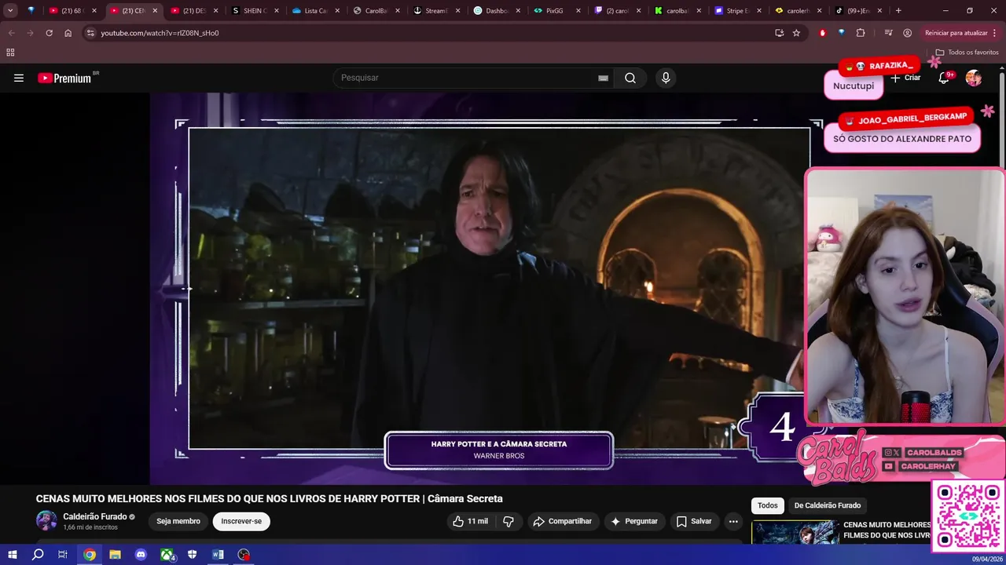The width and height of the screenshot is (1006, 565).
Task: Open Todos os favoritos bookmarks folder
Action: pyautogui.click(x=967, y=53)
